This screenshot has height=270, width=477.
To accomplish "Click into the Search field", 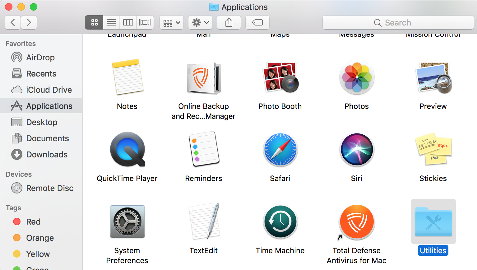I will pyautogui.click(x=398, y=22).
